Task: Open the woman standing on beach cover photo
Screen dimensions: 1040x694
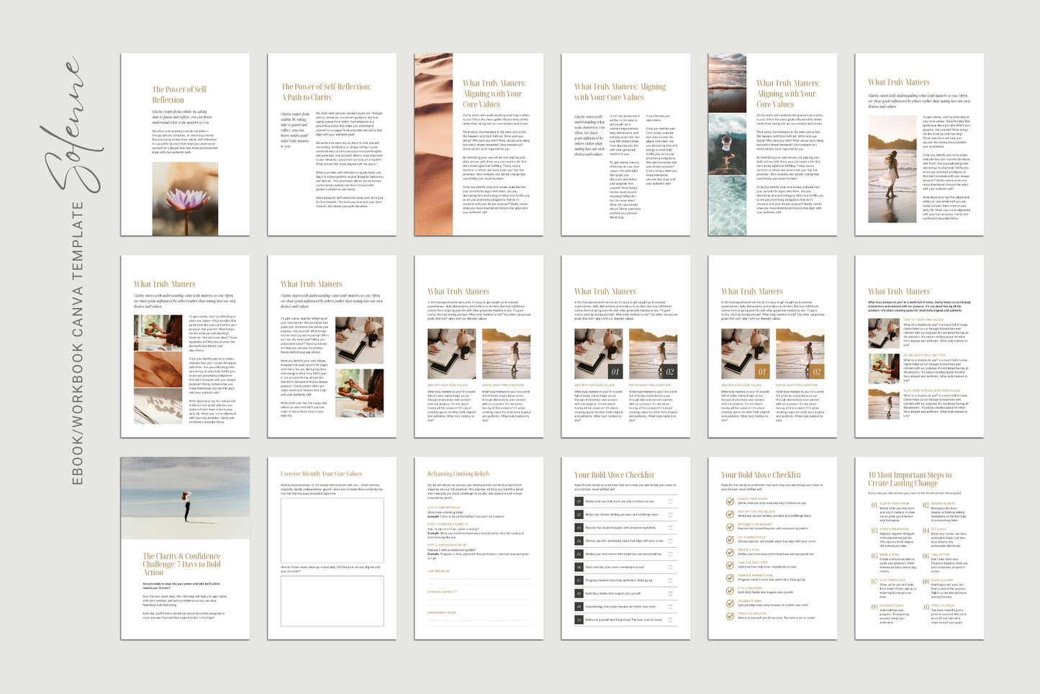Action: coord(185,498)
